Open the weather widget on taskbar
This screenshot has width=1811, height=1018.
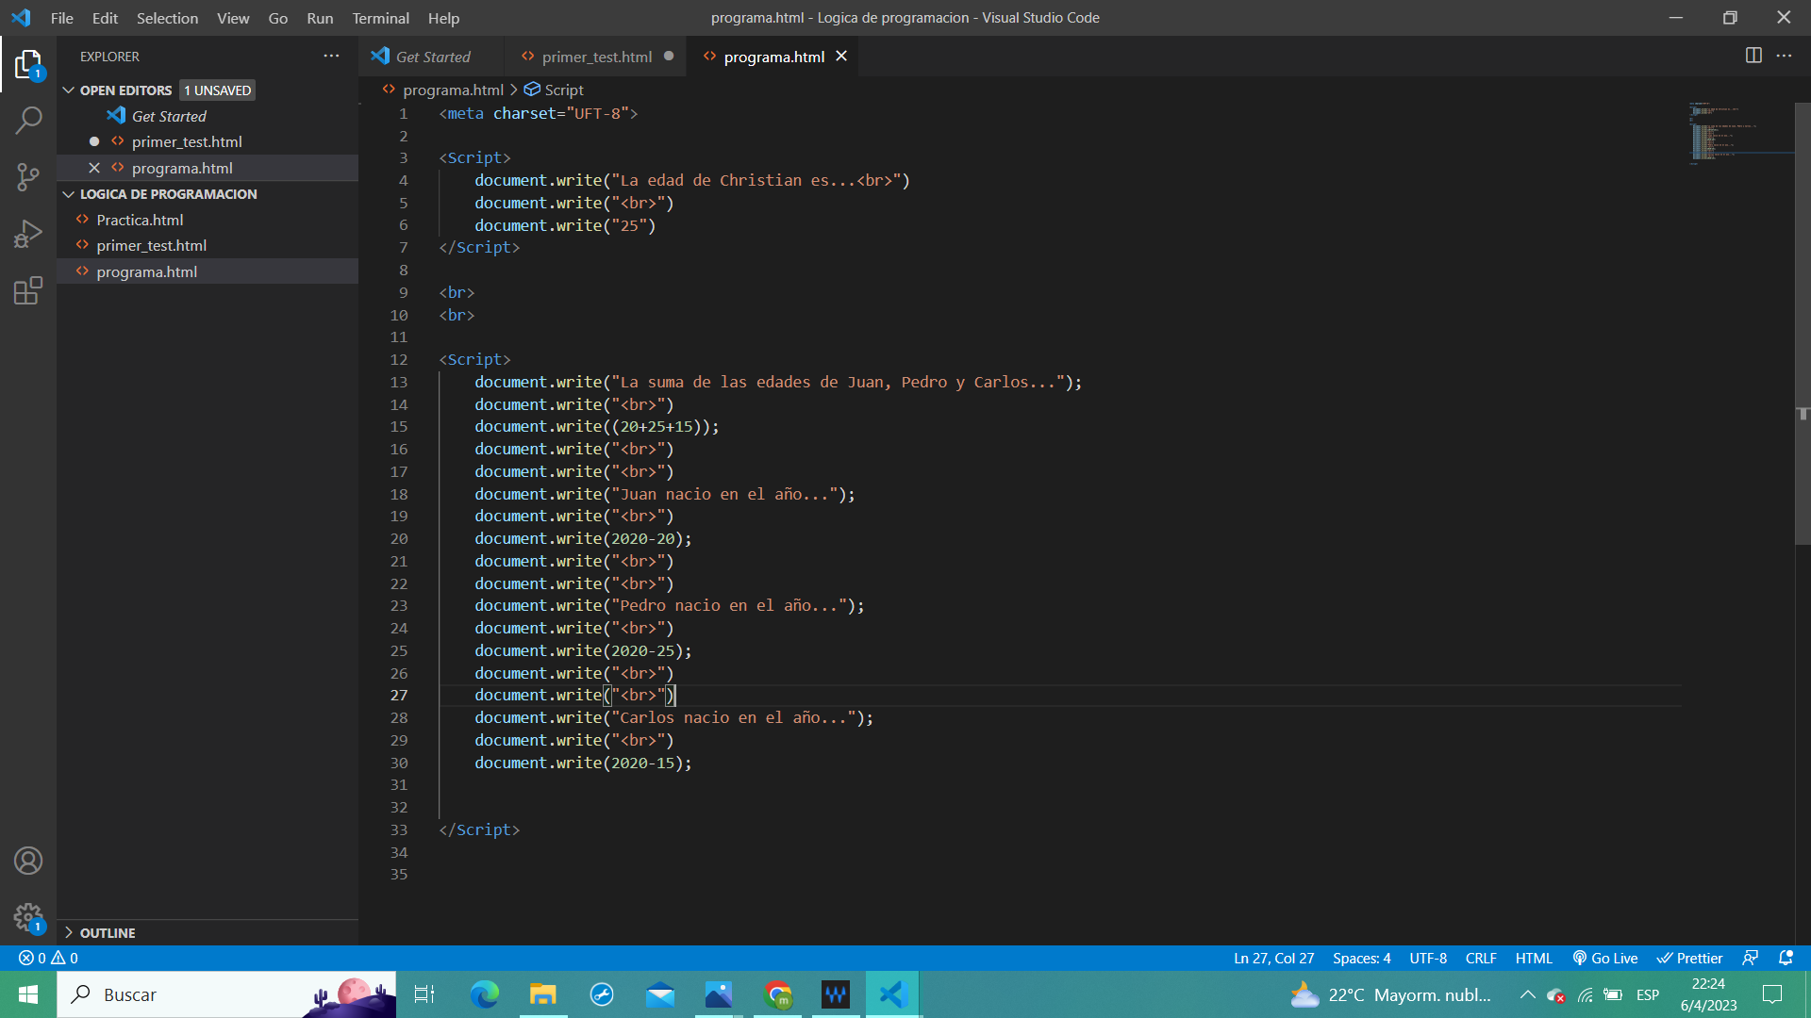(x=1392, y=994)
